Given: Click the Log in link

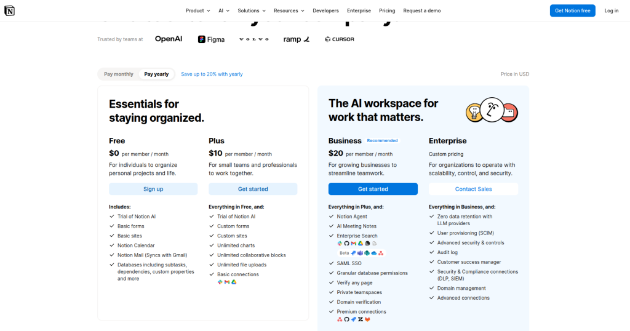Looking at the screenshot, I should pyautogui.click(x=611, y=11).
